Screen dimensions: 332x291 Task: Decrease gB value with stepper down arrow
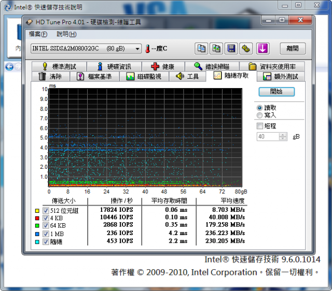coord(283,139)
